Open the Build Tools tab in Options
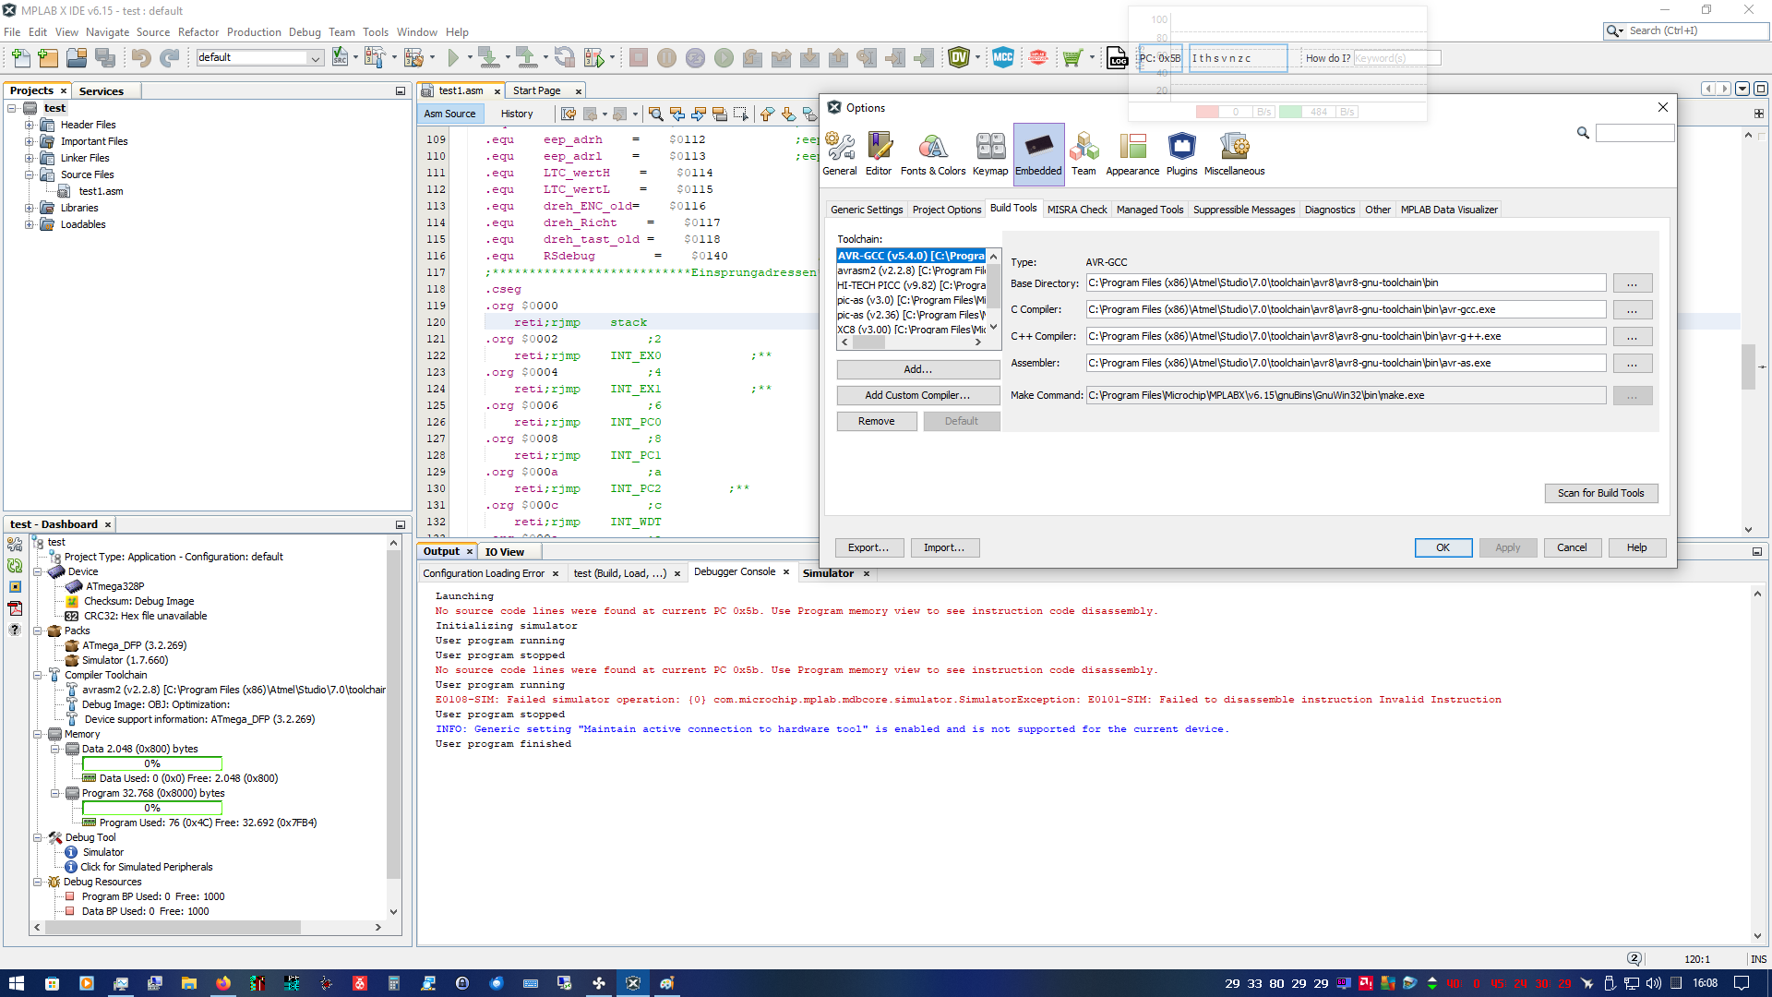The image size is (1772, 997). point(1013,209)
